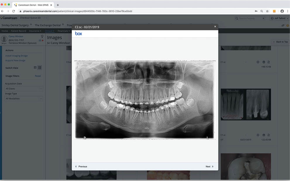The image size is (290, 181).
Task: Click the Install Imaging Bridge link
Action: (x=16, y=56)
